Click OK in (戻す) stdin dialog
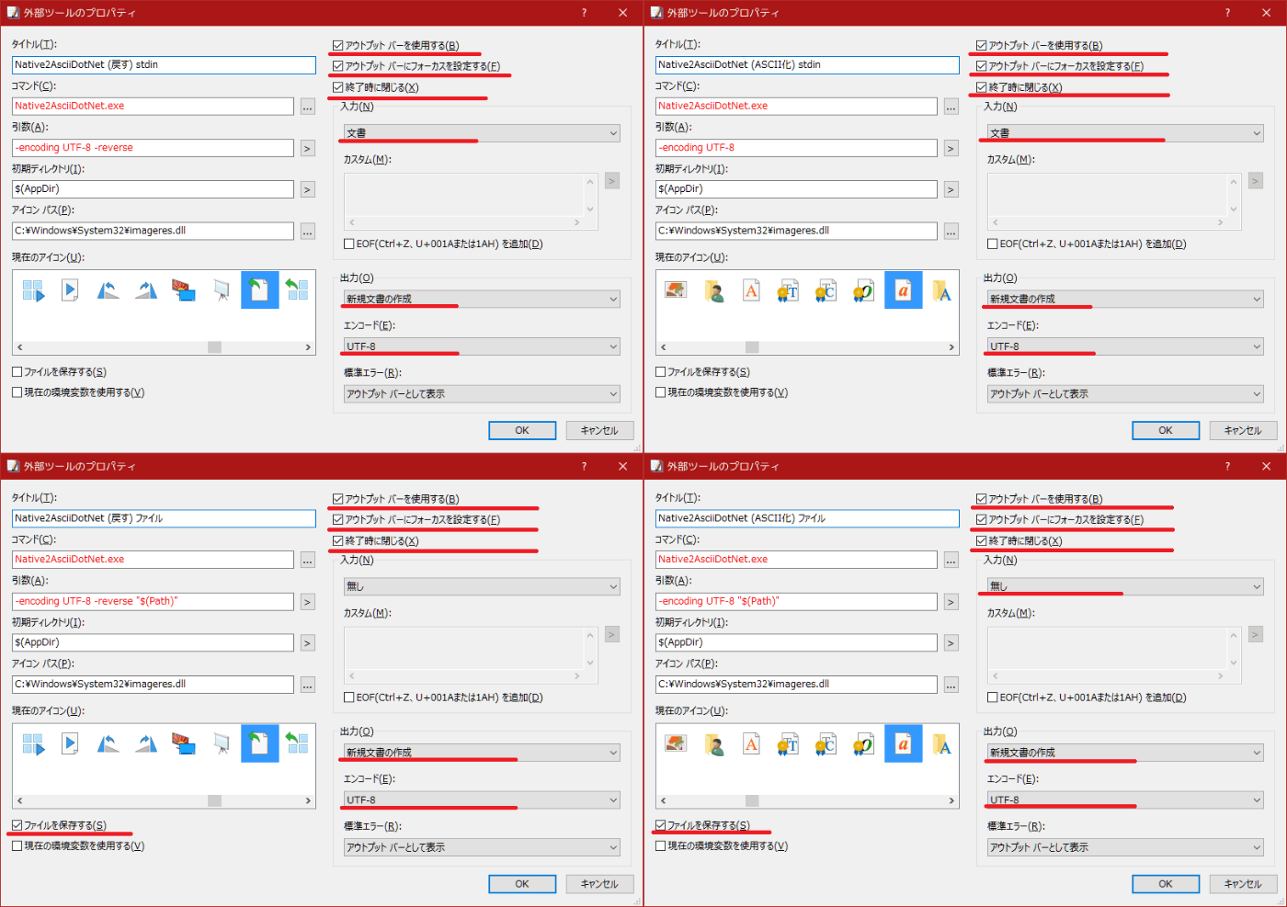 [522, 430]
